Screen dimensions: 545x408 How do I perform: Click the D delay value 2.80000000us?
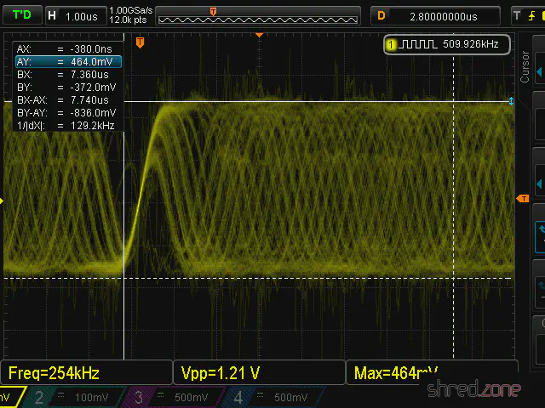tap(434, 15)
